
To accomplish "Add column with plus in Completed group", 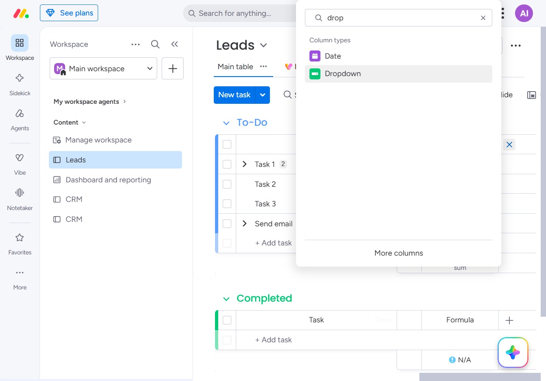I will coord(509,320).
